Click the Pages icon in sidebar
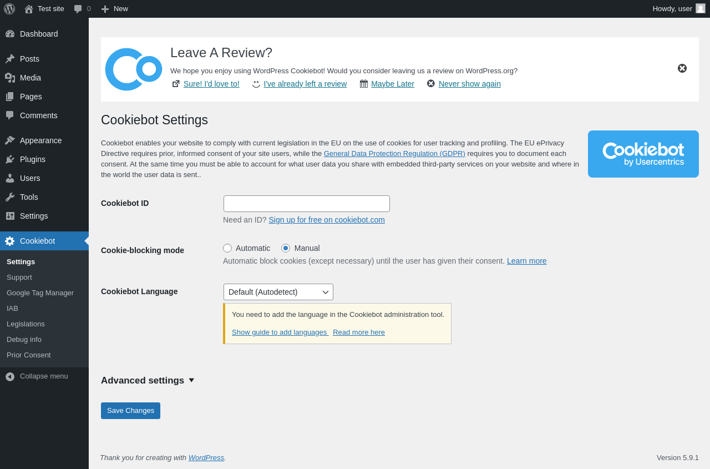 pos(10,97)
